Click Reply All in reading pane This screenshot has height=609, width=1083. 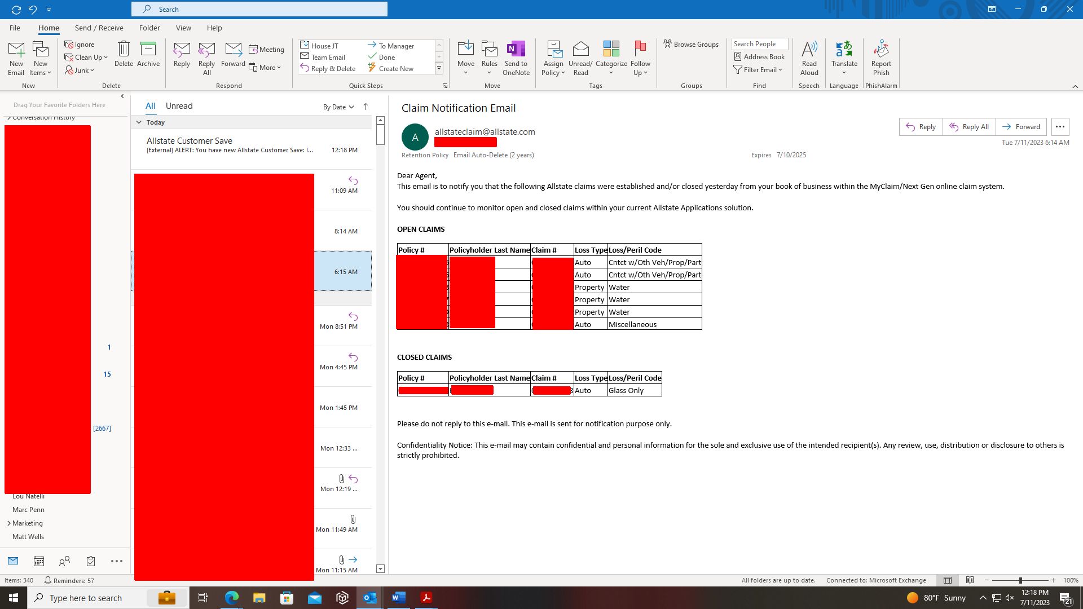(x=969, y=127)
